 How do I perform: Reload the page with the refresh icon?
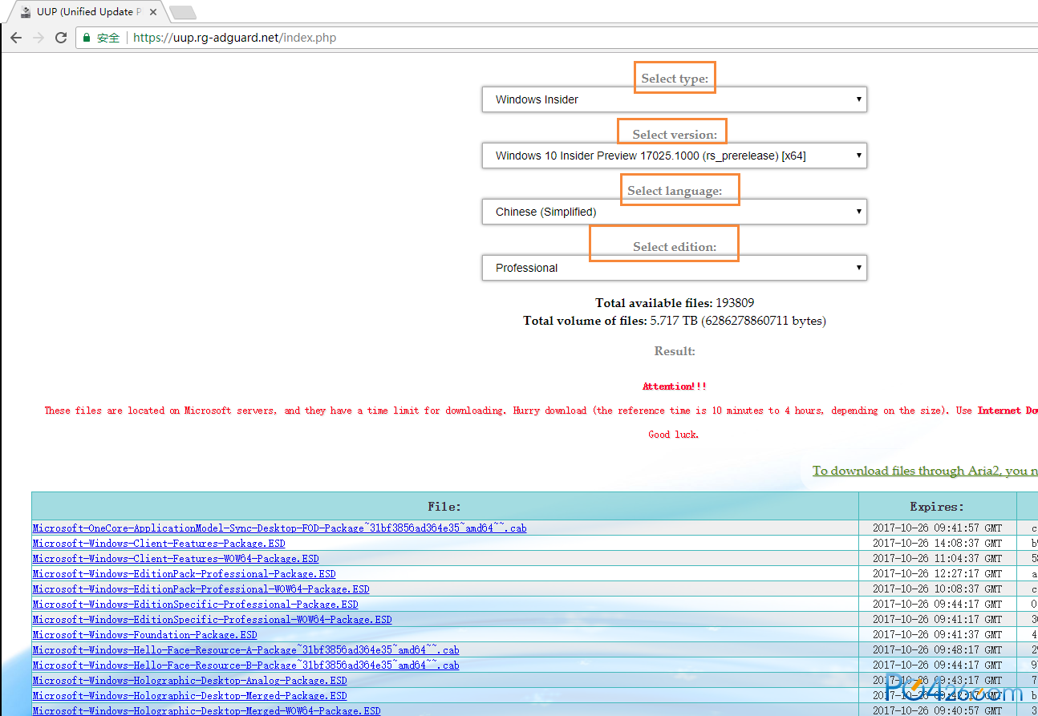[61, 38]
